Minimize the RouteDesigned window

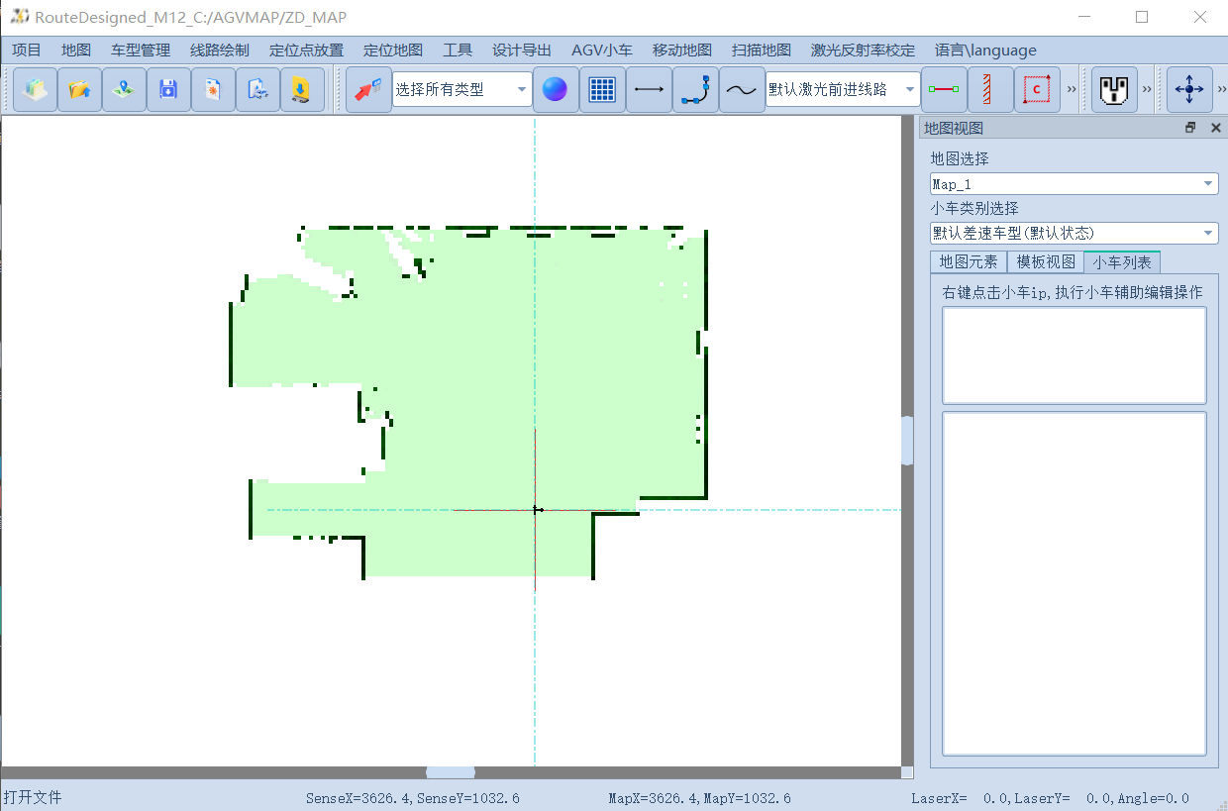pyautogui.click(x=1084, y=17)
